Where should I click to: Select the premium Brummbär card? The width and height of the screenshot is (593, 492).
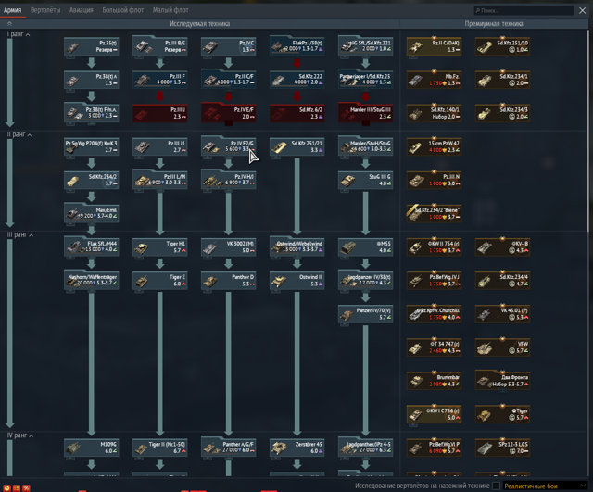(434, 380)
